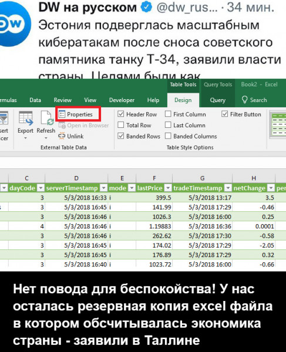This screenshot has width=286, height=352.
Task: Select column header D
Action: (x=76, y=178)
